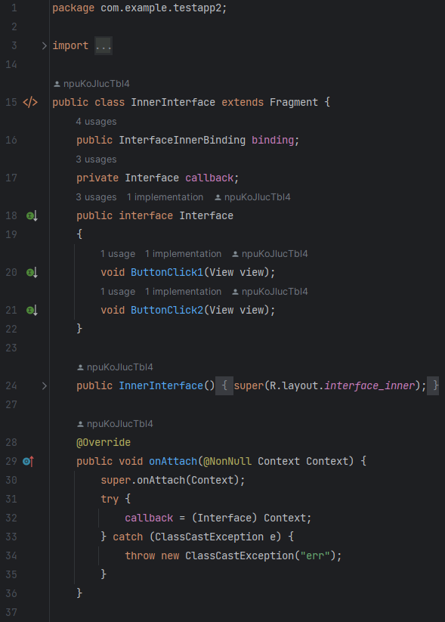This screenshot has height=622, width=445.
Task: Click the binding field name
Action: pyautogui.click(x=273, y=140)
